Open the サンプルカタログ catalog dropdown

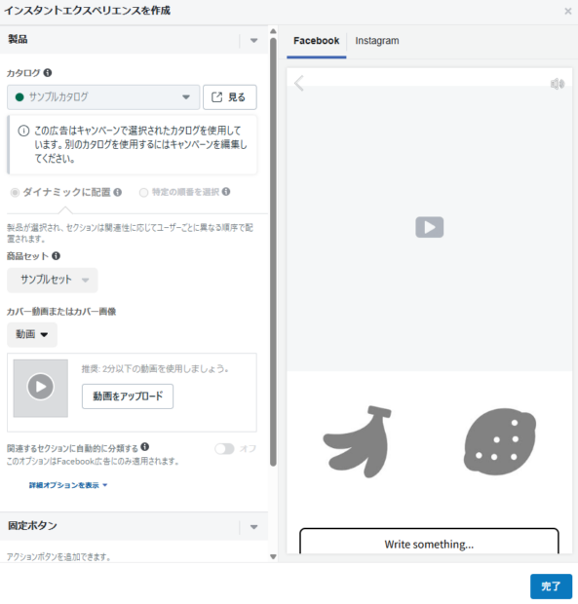point(103,97)
